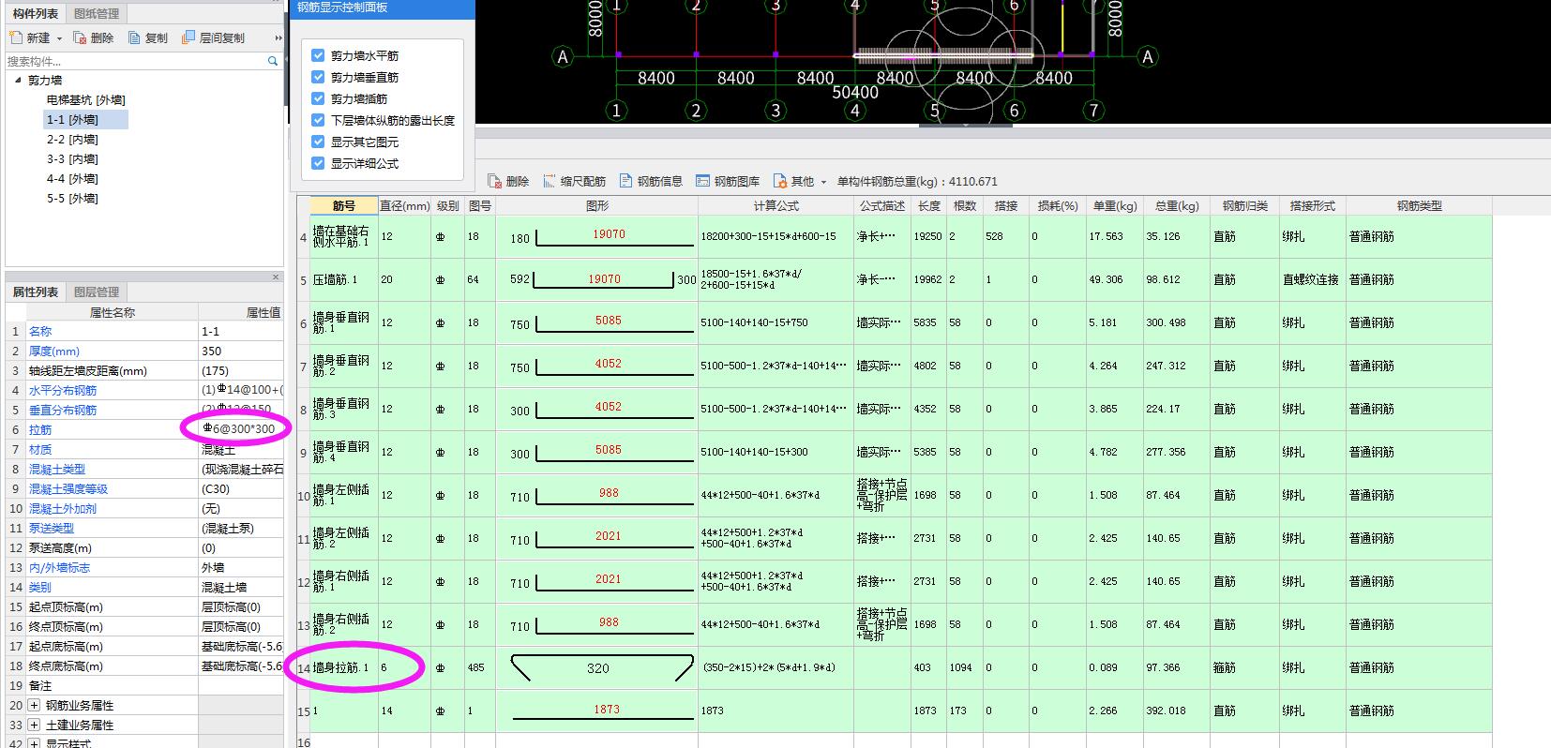
Task: Click the 厚度 value cell 350
Action: [x=240, y=352]
